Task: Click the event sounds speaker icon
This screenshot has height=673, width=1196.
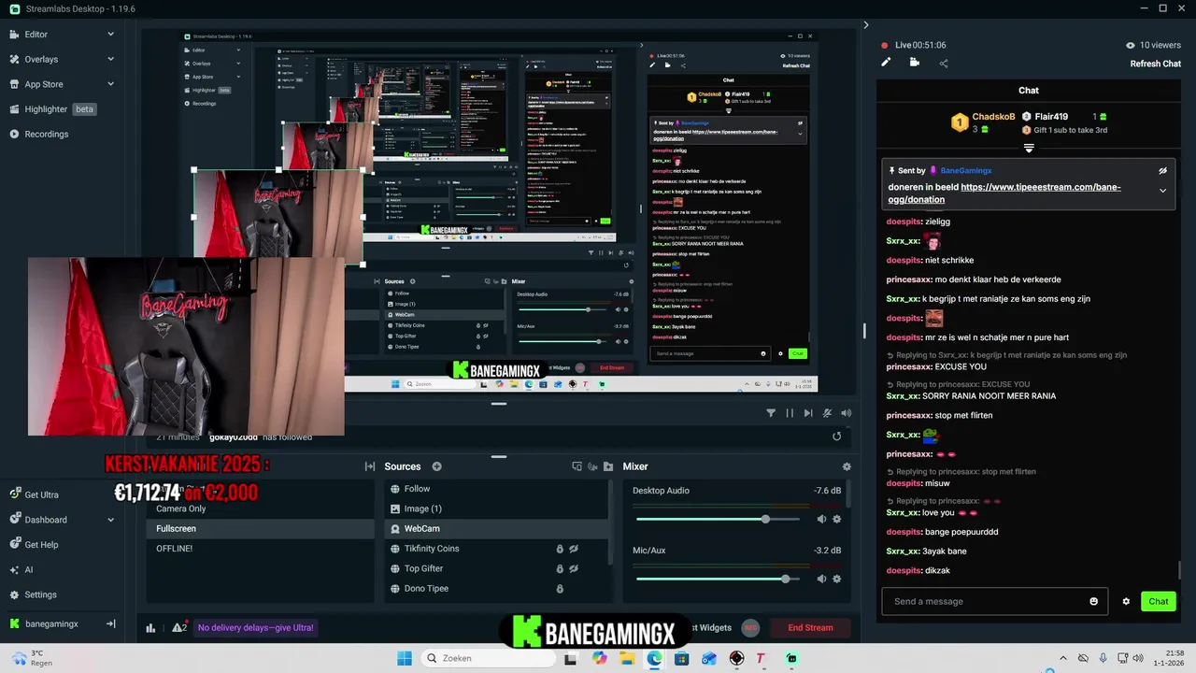Action: tap(847, 413)
